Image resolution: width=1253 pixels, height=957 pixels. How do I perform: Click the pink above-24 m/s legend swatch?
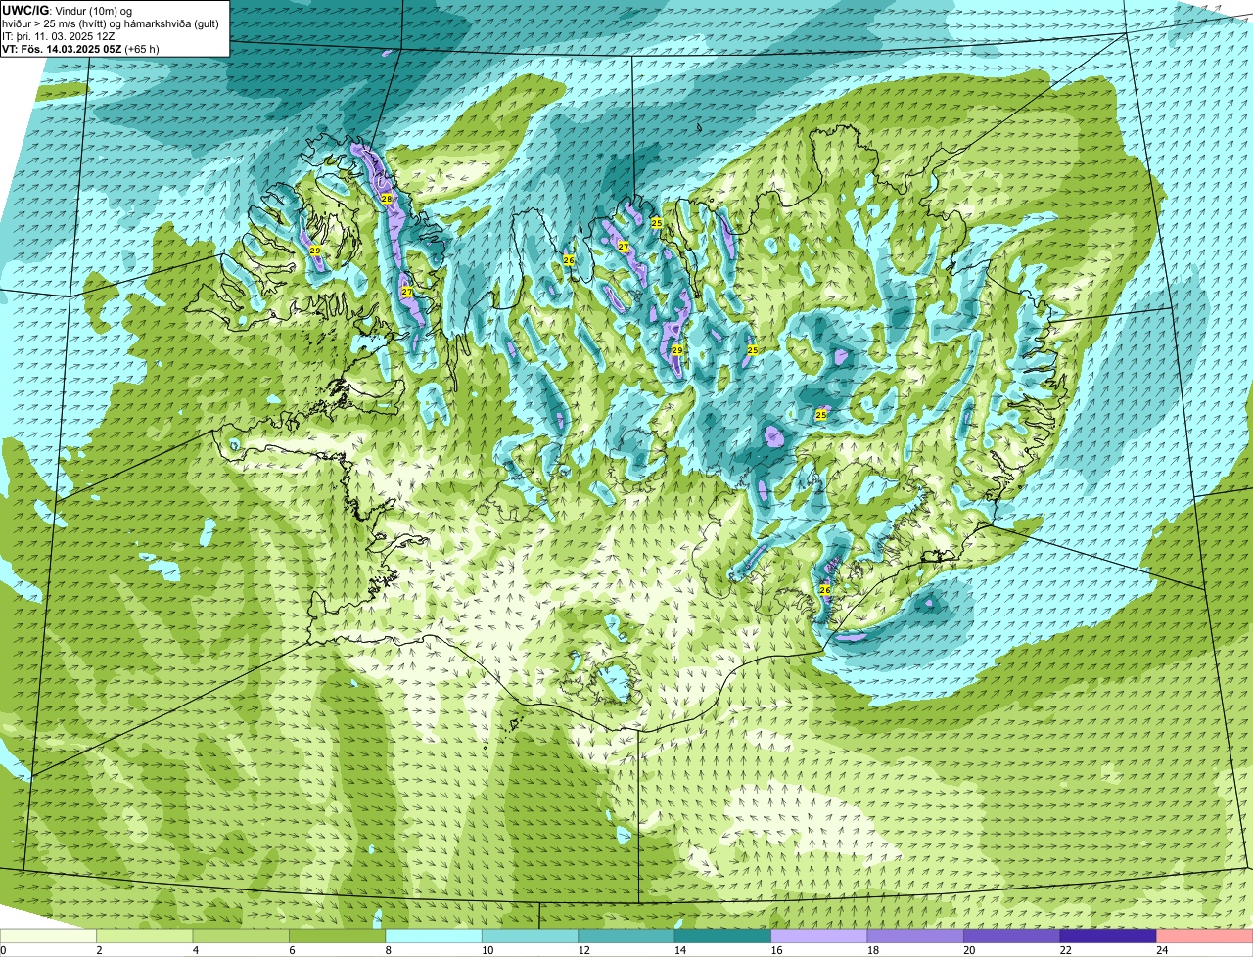1205,936
